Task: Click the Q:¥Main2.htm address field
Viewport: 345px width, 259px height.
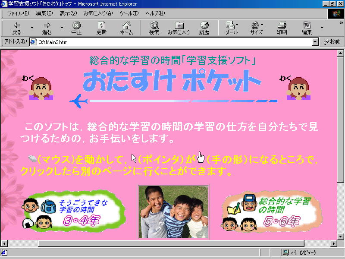Action: tap(171, 42)
